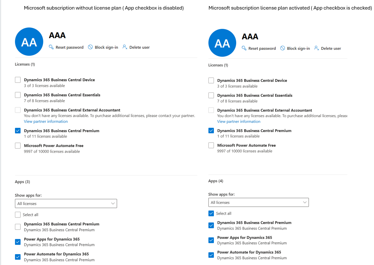Click the Delete user icon, left panel
Image resolution: width=374 pixels, height=265 pixels.
(125, 47)
